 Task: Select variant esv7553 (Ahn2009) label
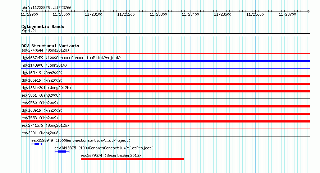tap(40, 118)
